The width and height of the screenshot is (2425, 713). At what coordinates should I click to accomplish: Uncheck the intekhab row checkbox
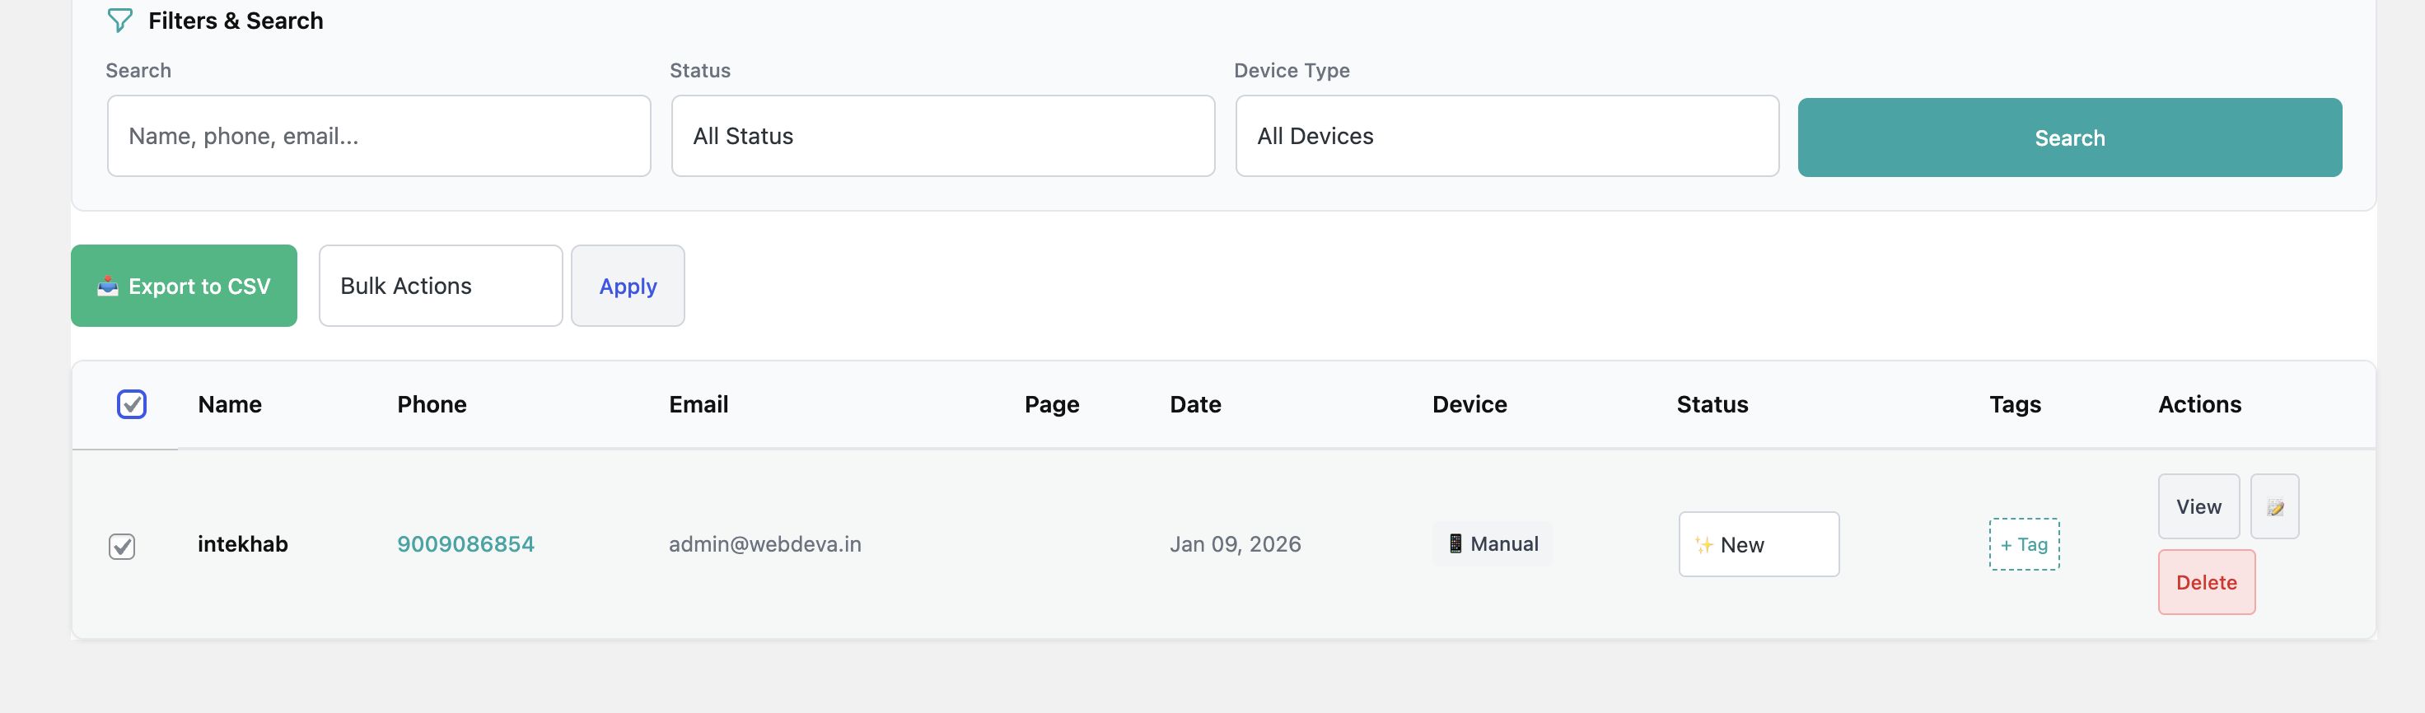pos(123,546)
